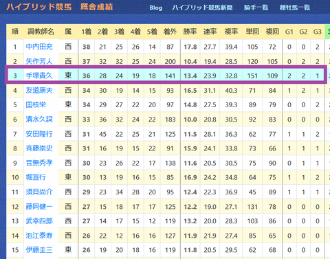This screenshot has height=259, width=330.
Task: Open trainer 斉藤崇史 link
Action: [39, 148]
